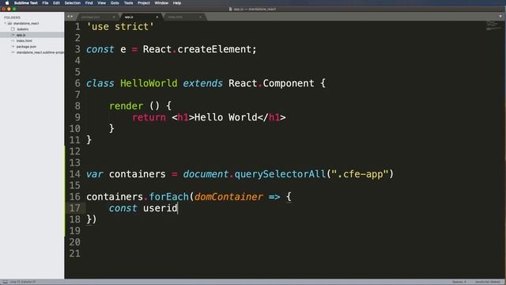
Task: Open the standalone_react.sublime-project file
Action: [x=40, y=52]
